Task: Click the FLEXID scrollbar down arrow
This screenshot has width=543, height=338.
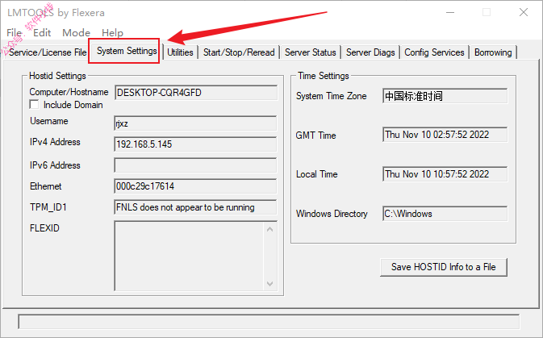Action: [270, 284]
